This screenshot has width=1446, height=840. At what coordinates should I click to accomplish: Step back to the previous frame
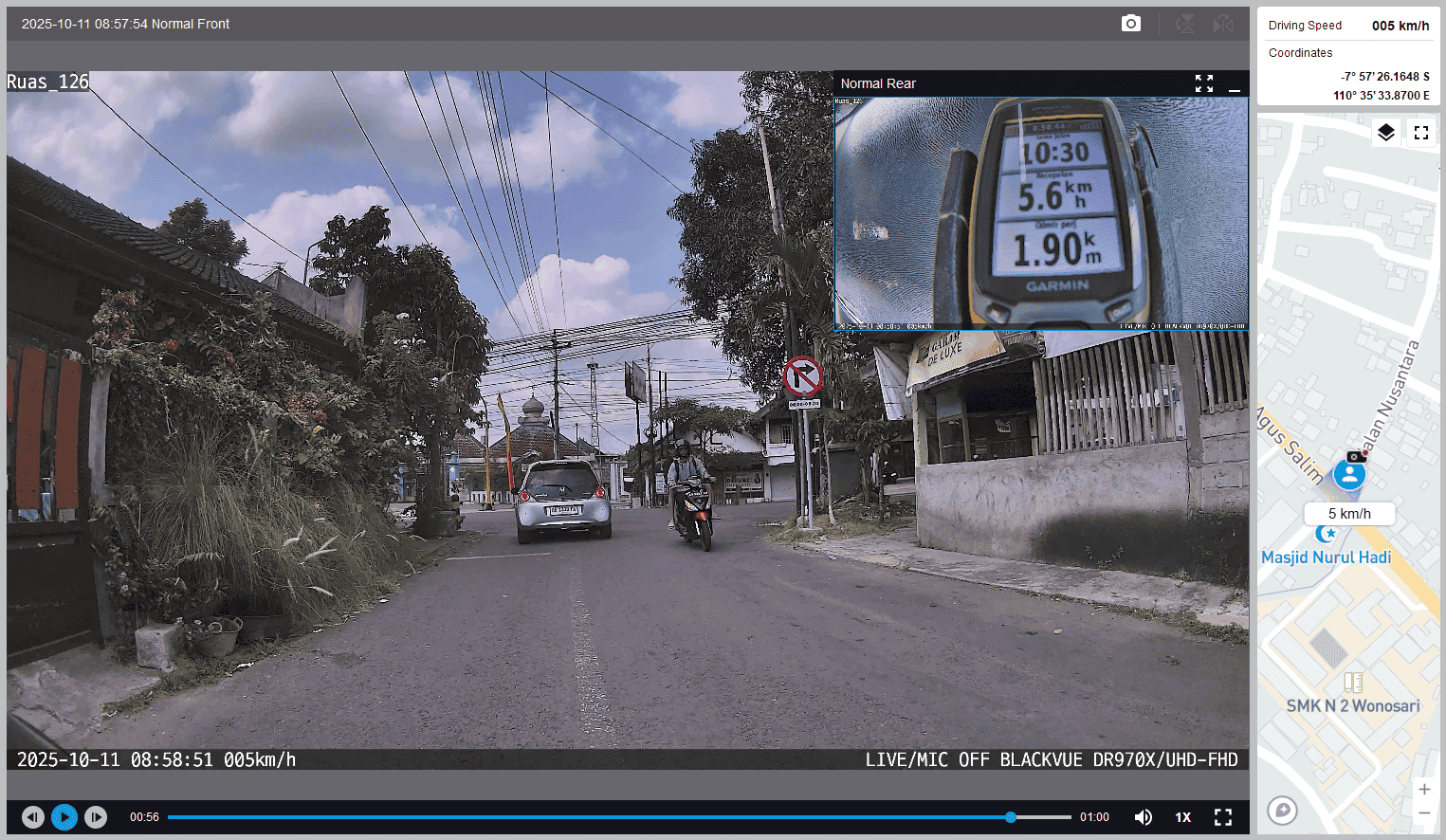pyautogui.click(x=33, y=817)
